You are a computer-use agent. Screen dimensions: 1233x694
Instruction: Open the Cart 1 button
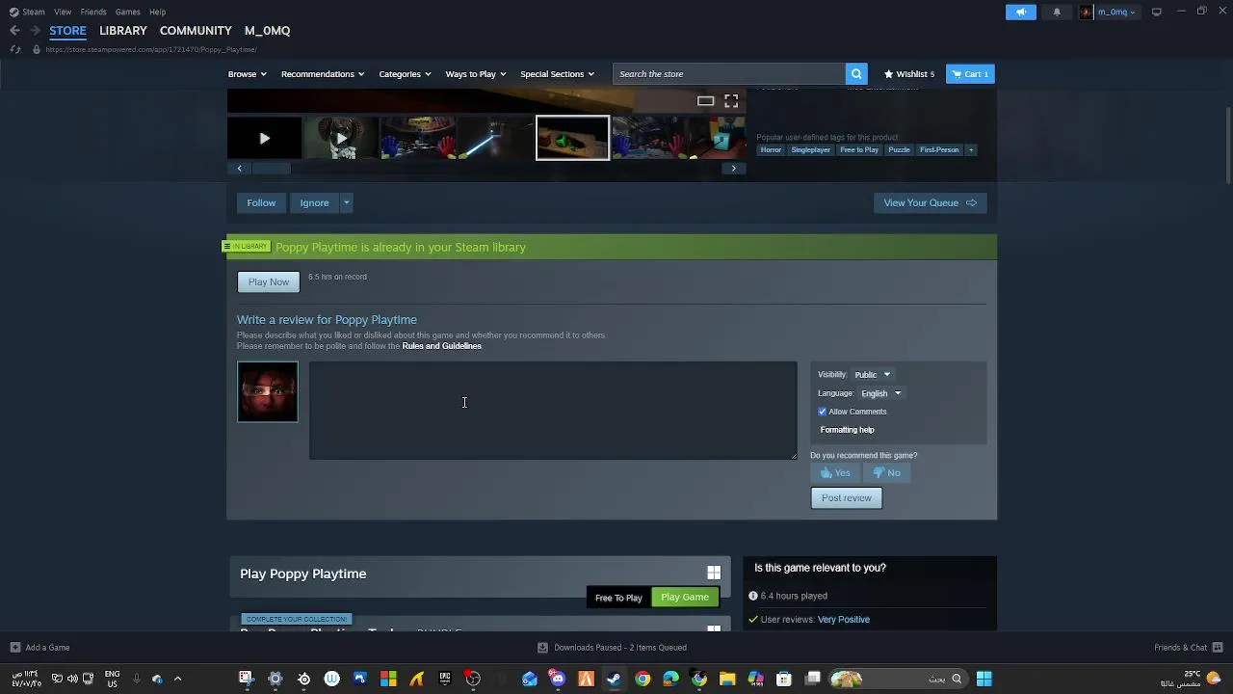pyautogui.click(x=970, y=74)
